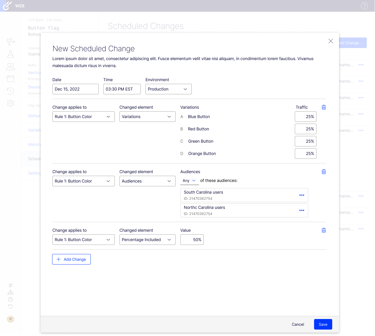Open the history clock icon in sidebar

[11, 91]
